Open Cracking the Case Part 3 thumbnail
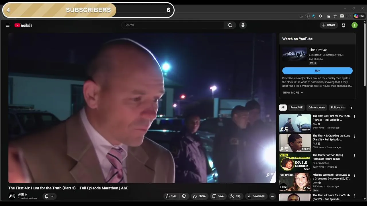Image resolution: width=367 pixels, height=206 pixels. (x=295, y=143)
